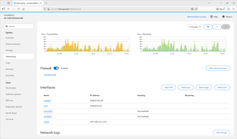Click the browser home icon
The height and width of the screenshot is (139, 237).
pos(23,9)
